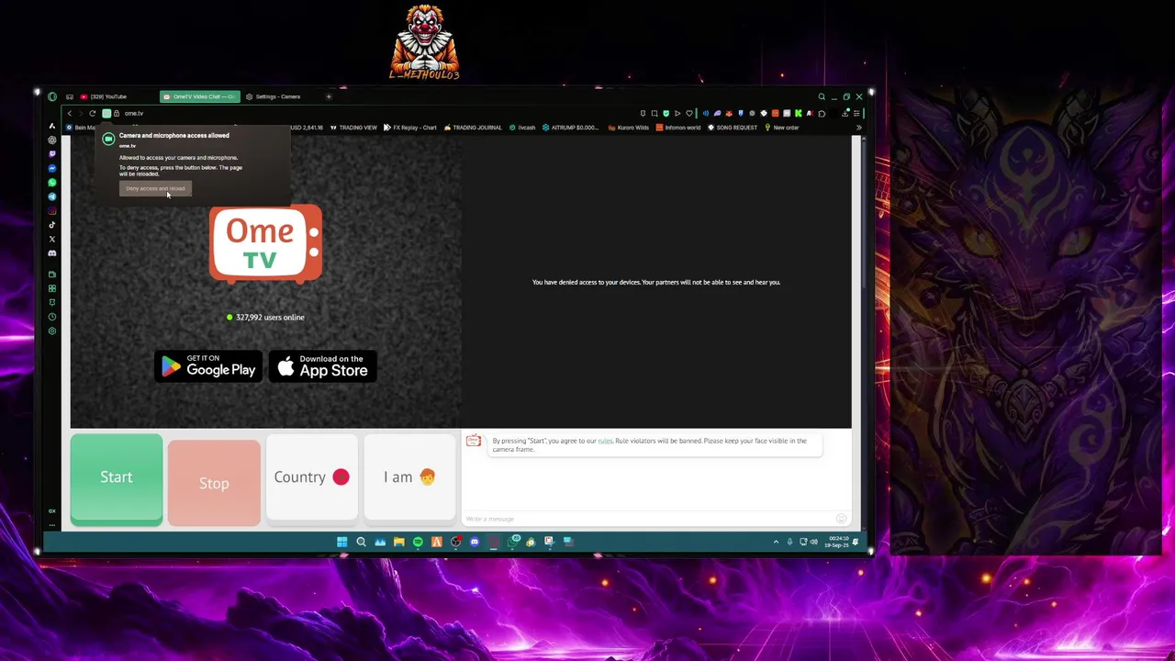Open browser downloads icon
This screenshot has height=661, width=1175.
point(845,113)
